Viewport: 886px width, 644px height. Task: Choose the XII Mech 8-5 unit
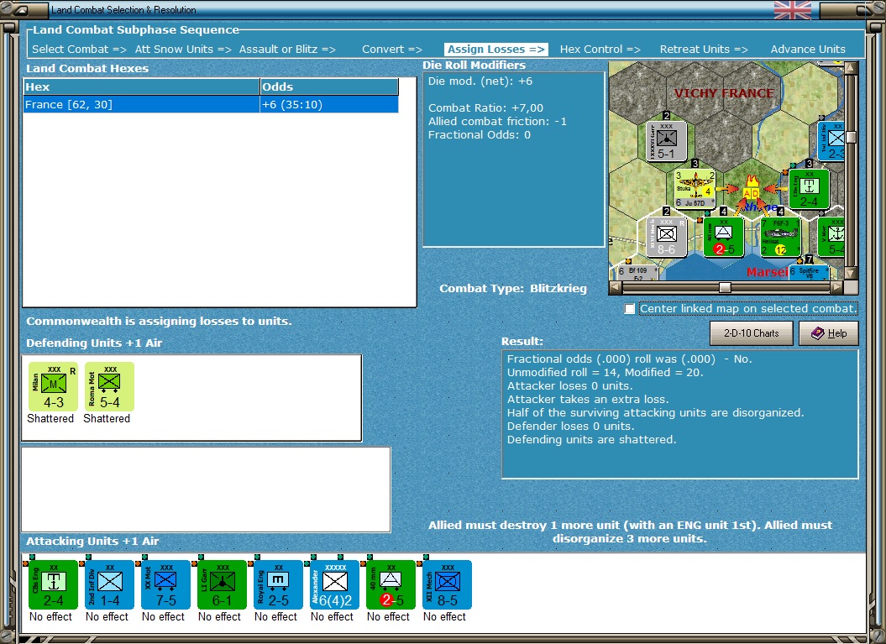(x=447, y=584)
